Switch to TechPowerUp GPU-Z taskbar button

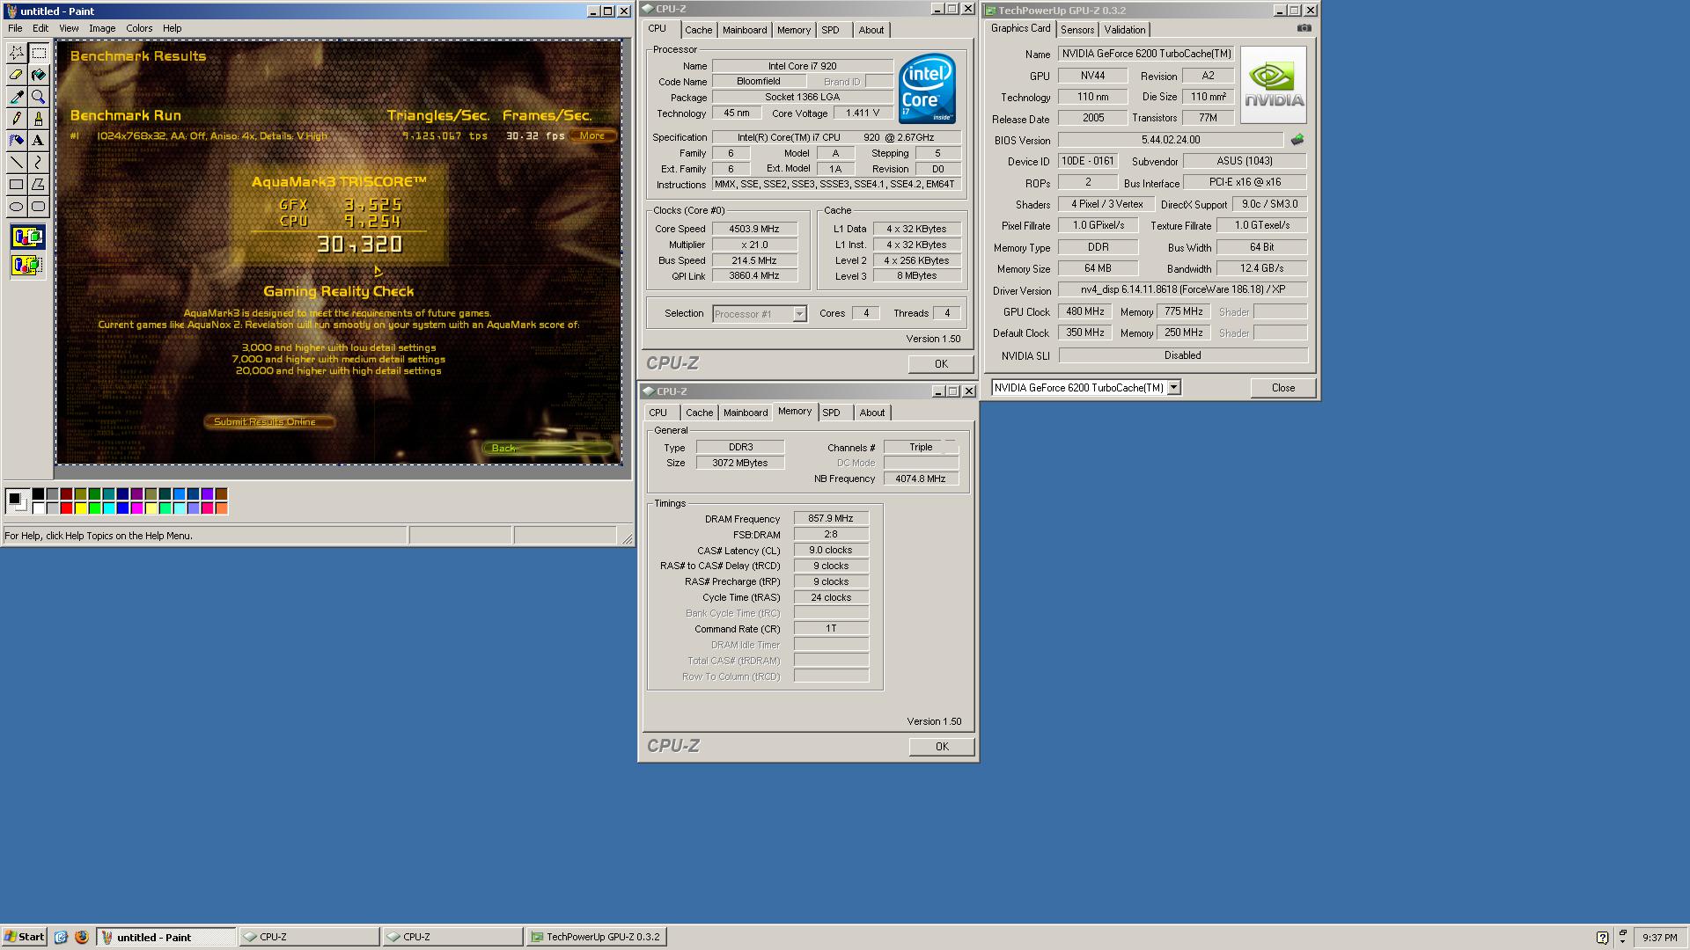tap(596, 937)
